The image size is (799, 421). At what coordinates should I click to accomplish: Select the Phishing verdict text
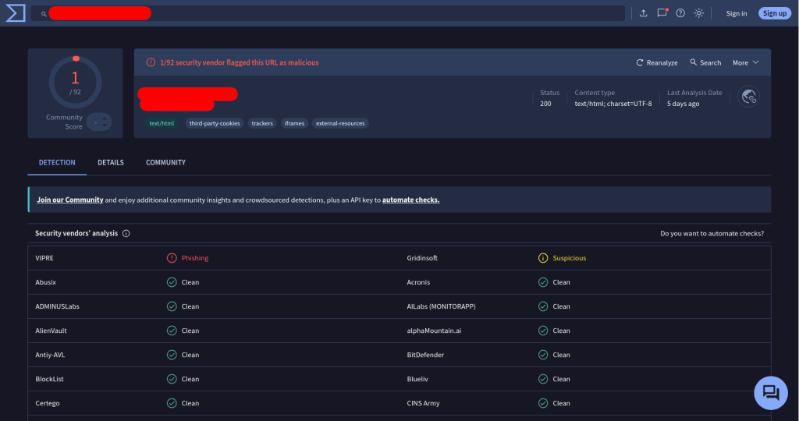coord(195,258)
